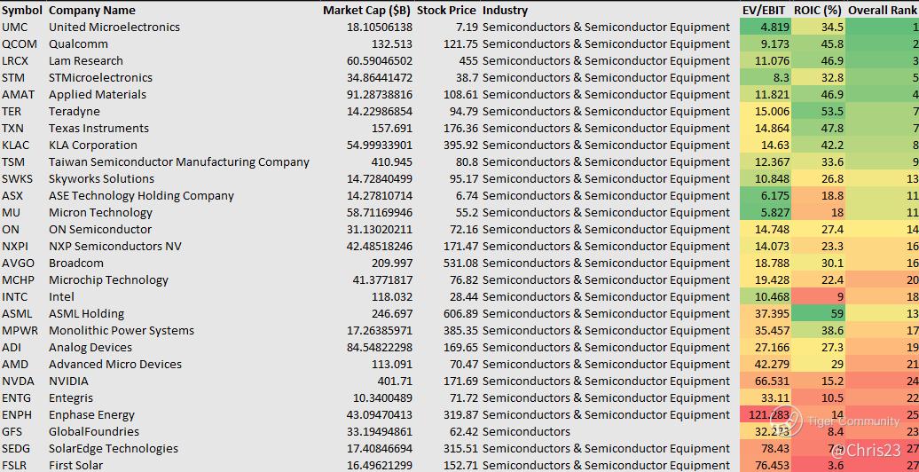
Task: Select the Entegris company cell
Action: pyautogui.click(x=71, y=398)
